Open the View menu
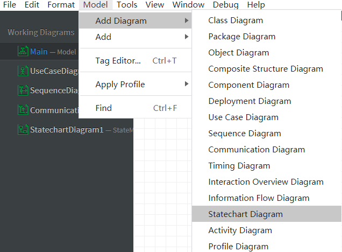This screenshot has height=252, width=342. point(155,5)
